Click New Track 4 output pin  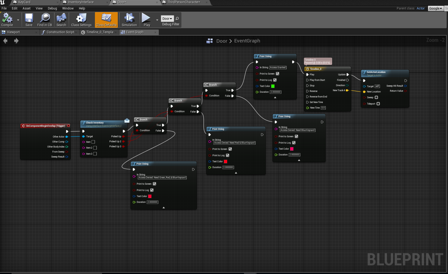[347, 90]
